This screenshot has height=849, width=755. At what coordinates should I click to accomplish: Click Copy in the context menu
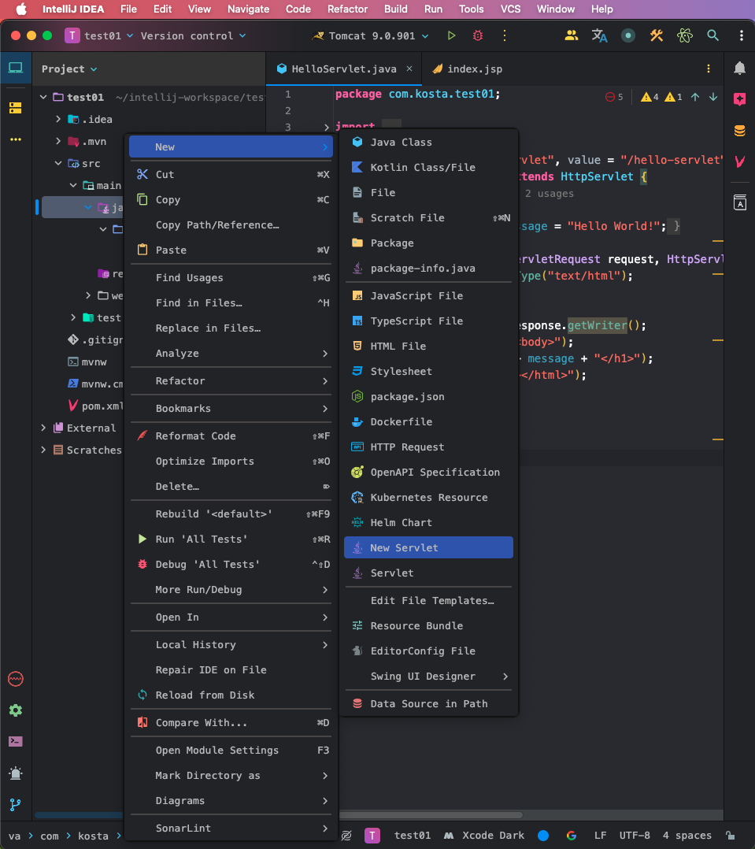point(231,200)
